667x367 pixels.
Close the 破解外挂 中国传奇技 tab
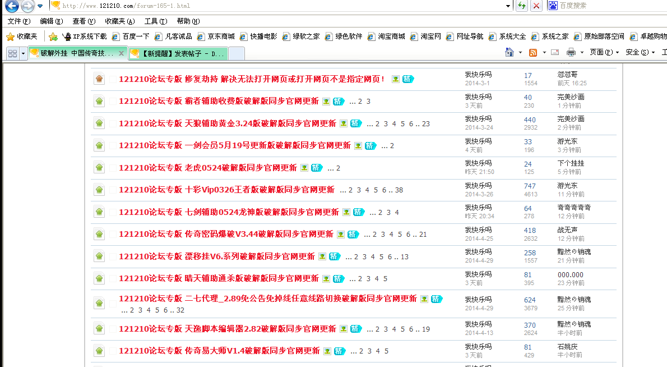(x=121, y=53)
